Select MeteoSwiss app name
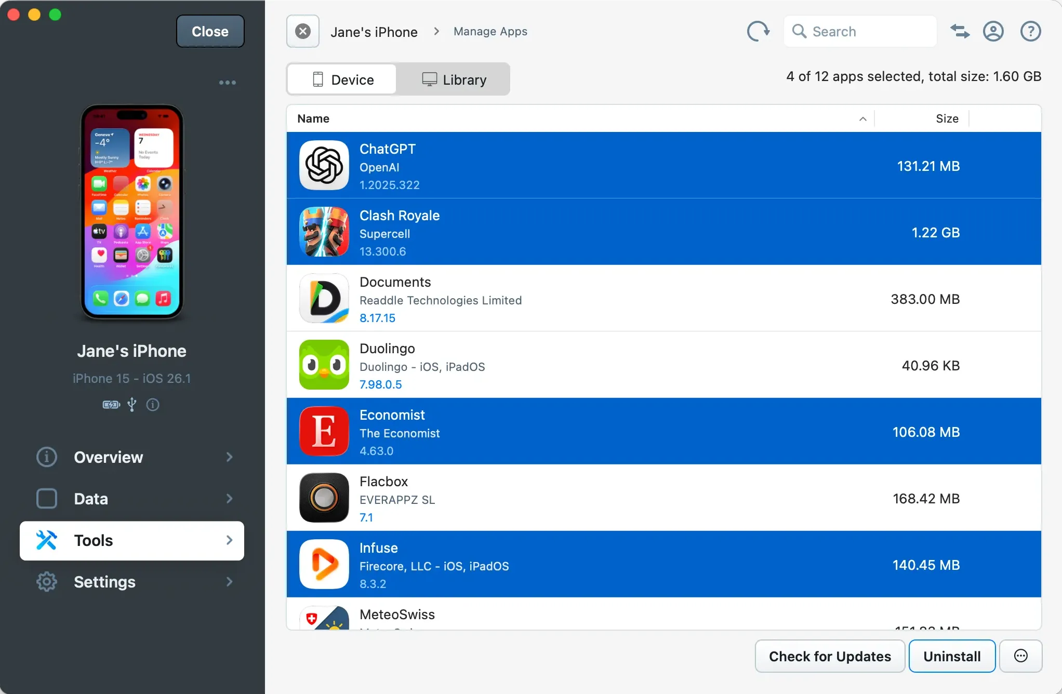The image size is (1062, 694). tap(397, 614)
